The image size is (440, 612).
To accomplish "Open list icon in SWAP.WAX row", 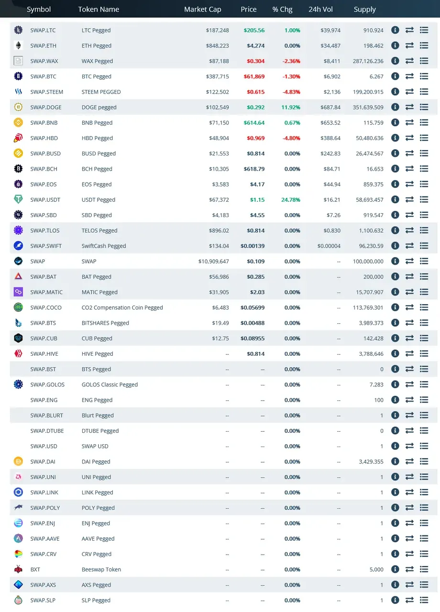I will 424,61.
